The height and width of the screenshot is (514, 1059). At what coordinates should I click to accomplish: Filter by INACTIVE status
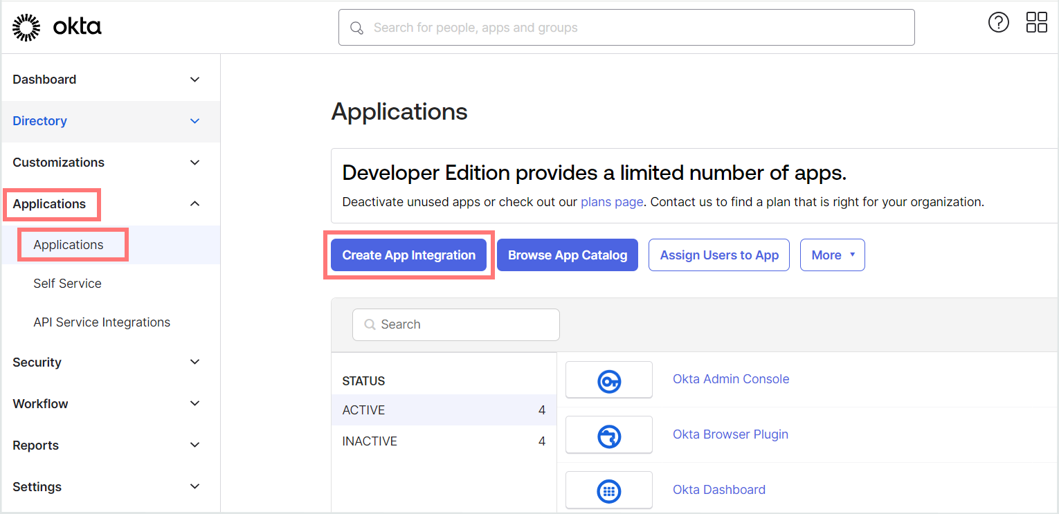pyautogui.click(x=444, y=441)
